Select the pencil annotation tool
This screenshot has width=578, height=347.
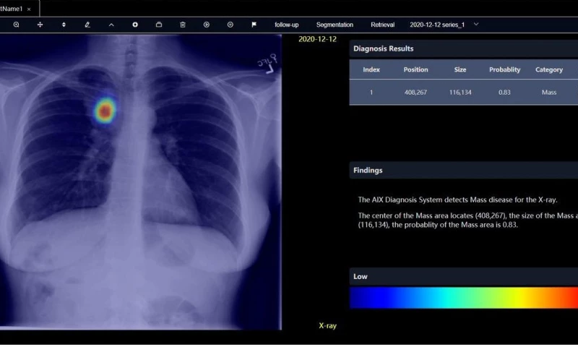pos(87,25)
